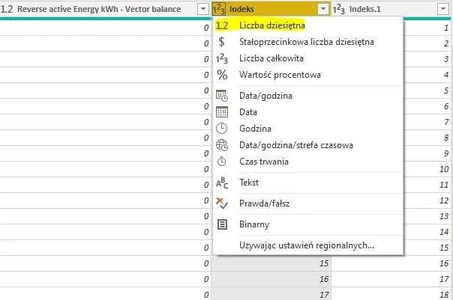Click the 123 data type icon of Indeks.1 column
This screenshot has height=300, width=453.
(338, 9)
